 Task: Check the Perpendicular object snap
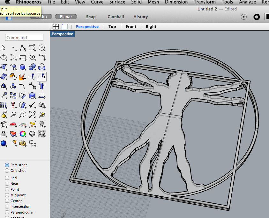[x=7, y=212]
